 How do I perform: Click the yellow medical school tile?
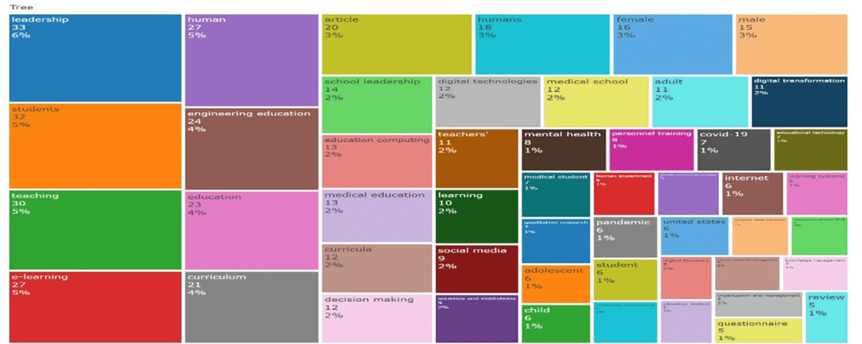click(x=596, y=102)
